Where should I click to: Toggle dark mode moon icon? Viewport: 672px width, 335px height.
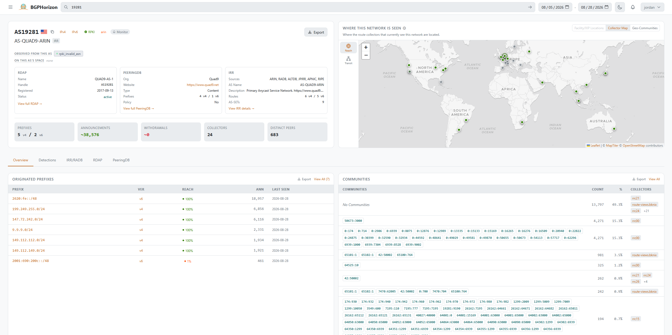[620, 7]
